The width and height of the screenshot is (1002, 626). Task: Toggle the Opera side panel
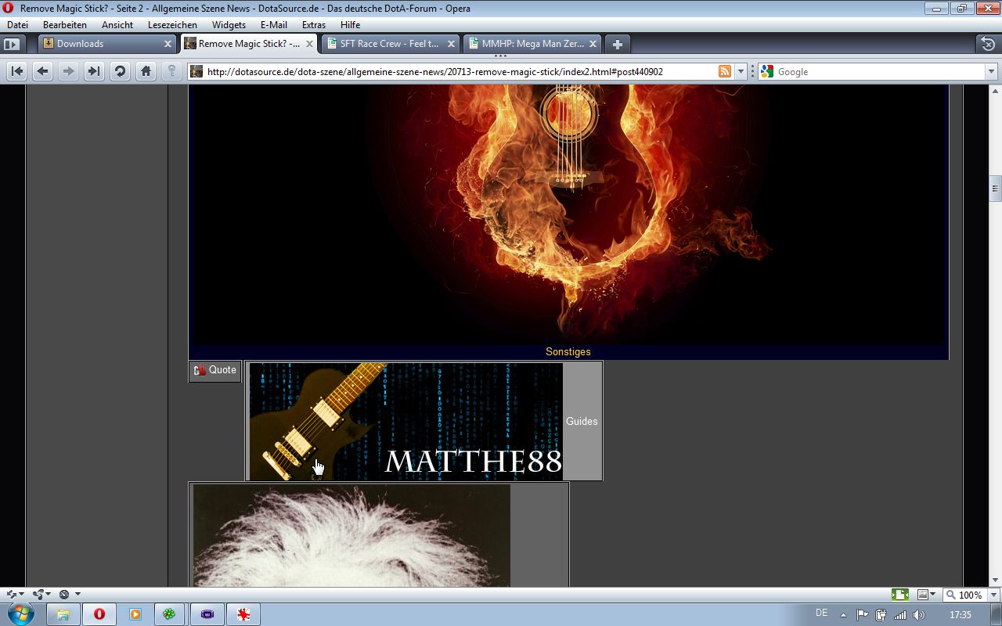click(13, 44)
